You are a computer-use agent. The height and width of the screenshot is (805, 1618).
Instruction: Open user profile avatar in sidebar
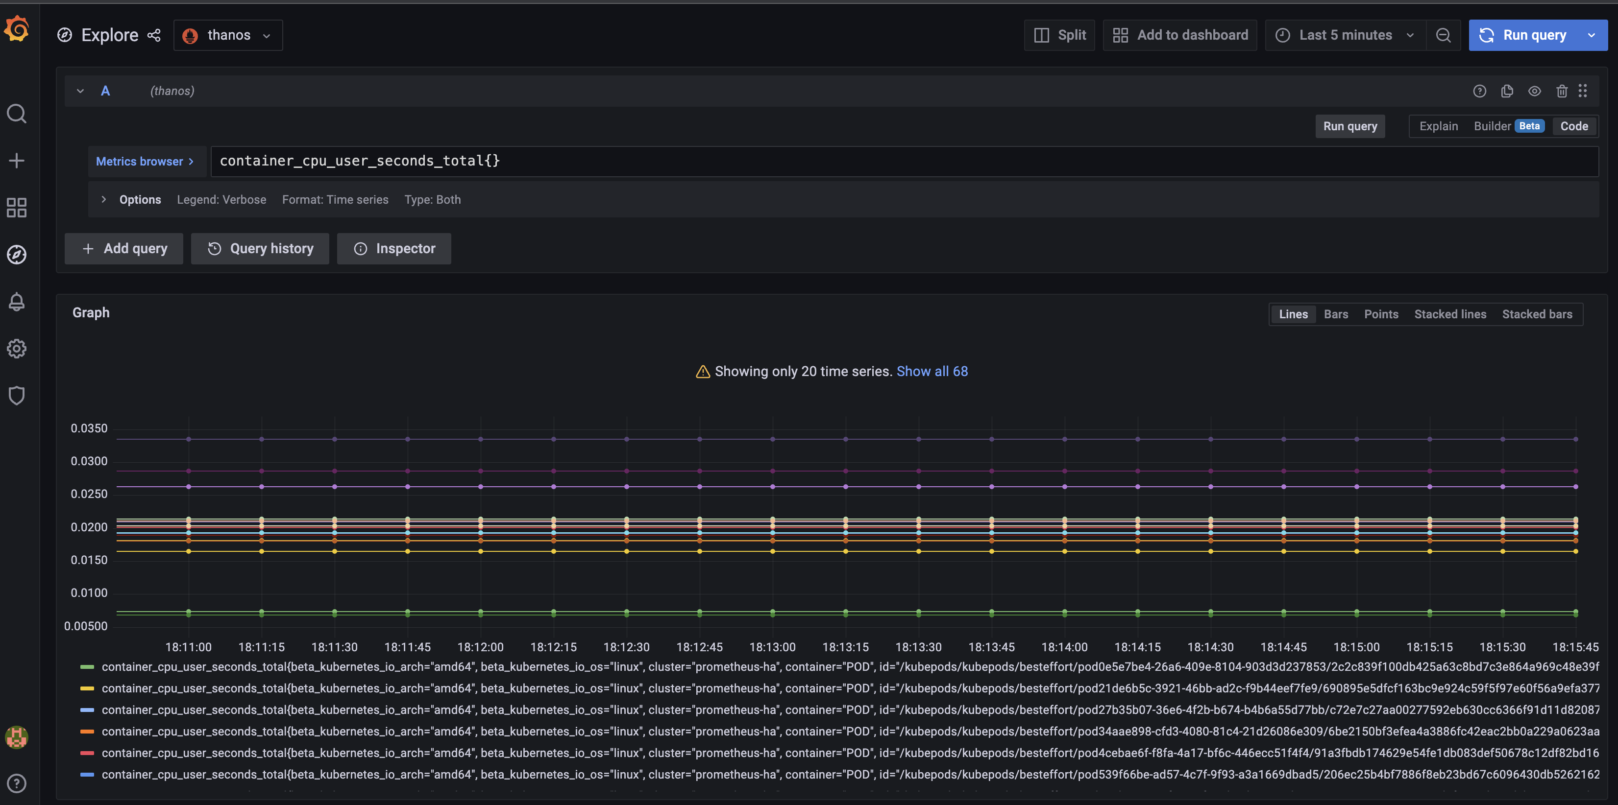[17, 736]
